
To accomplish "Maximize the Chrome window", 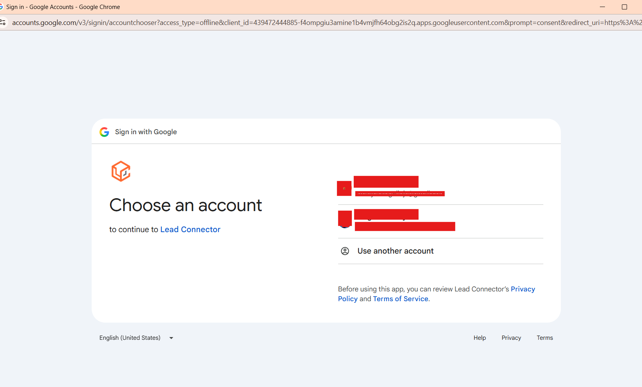I will [624, 7].
